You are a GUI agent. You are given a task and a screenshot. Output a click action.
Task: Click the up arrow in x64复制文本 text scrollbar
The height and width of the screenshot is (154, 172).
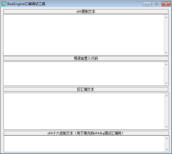click(x=166, y=17)
